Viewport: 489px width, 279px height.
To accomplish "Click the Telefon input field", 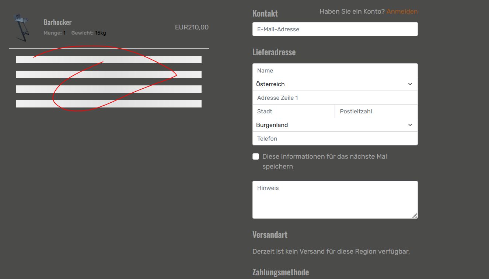I will [x=335, y=139].
